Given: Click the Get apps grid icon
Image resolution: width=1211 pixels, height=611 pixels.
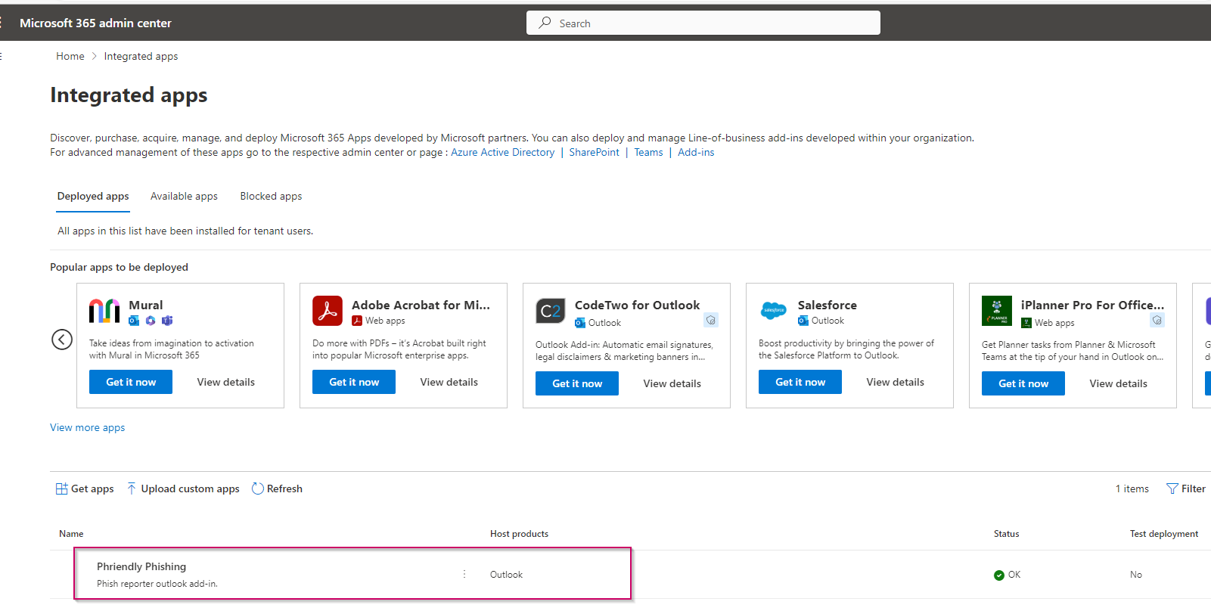Looking at the screenshot, I should point(62,488).
